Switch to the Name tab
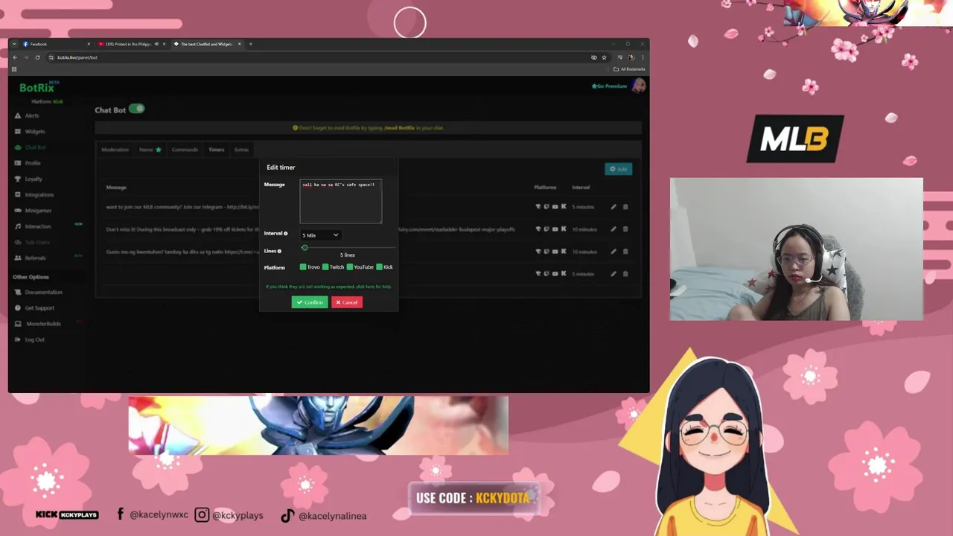Image resolution: width=953 pixels, height=536 pixels. pos(150,150)
